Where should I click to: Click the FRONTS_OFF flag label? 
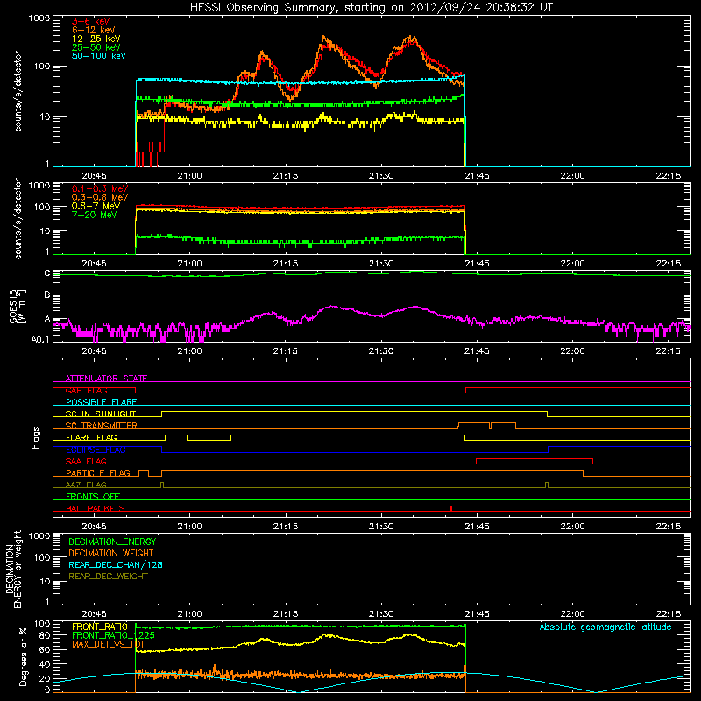click(93, 497)
